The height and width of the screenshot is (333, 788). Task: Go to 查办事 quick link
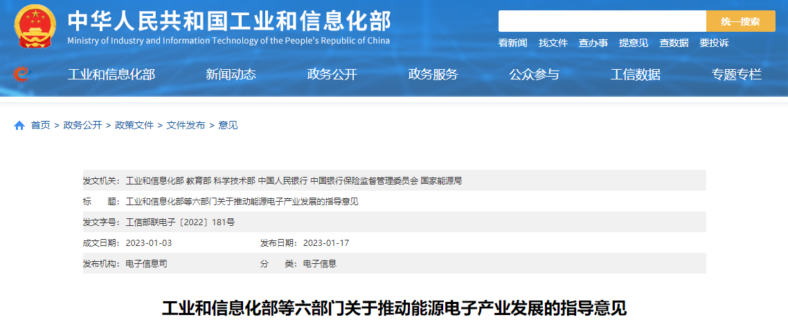click(593, 43)
